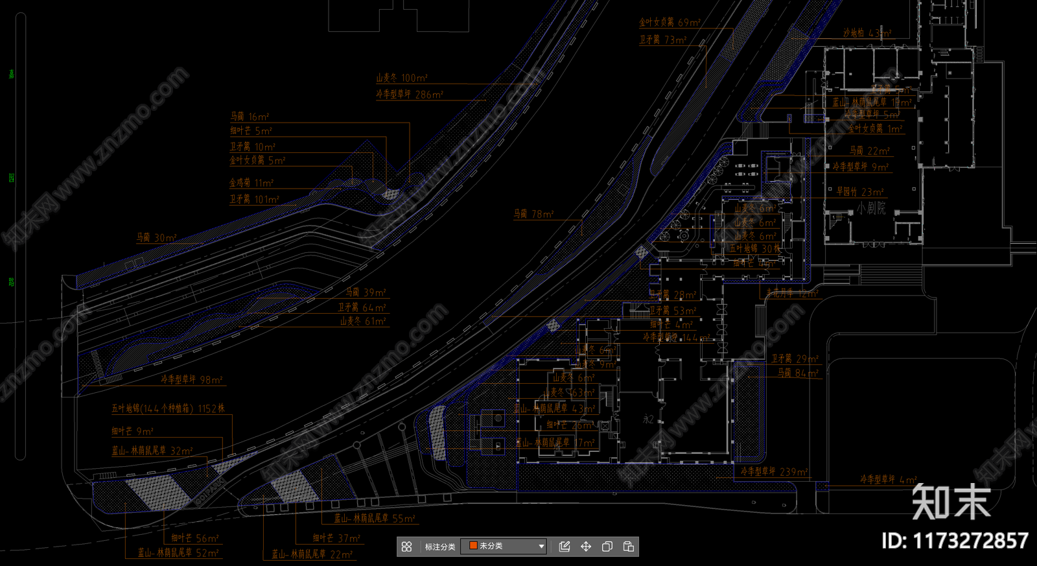This screenshot has width=1037, height=566.
Task: Click the 早园竹 23m² label
Action: tap(860, 192)
